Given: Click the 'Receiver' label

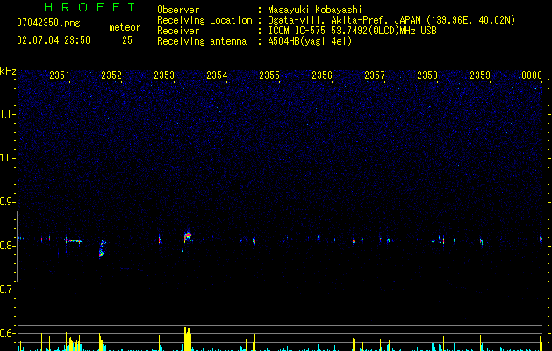Looking at the screenshot, I should (x=178, y=31).
